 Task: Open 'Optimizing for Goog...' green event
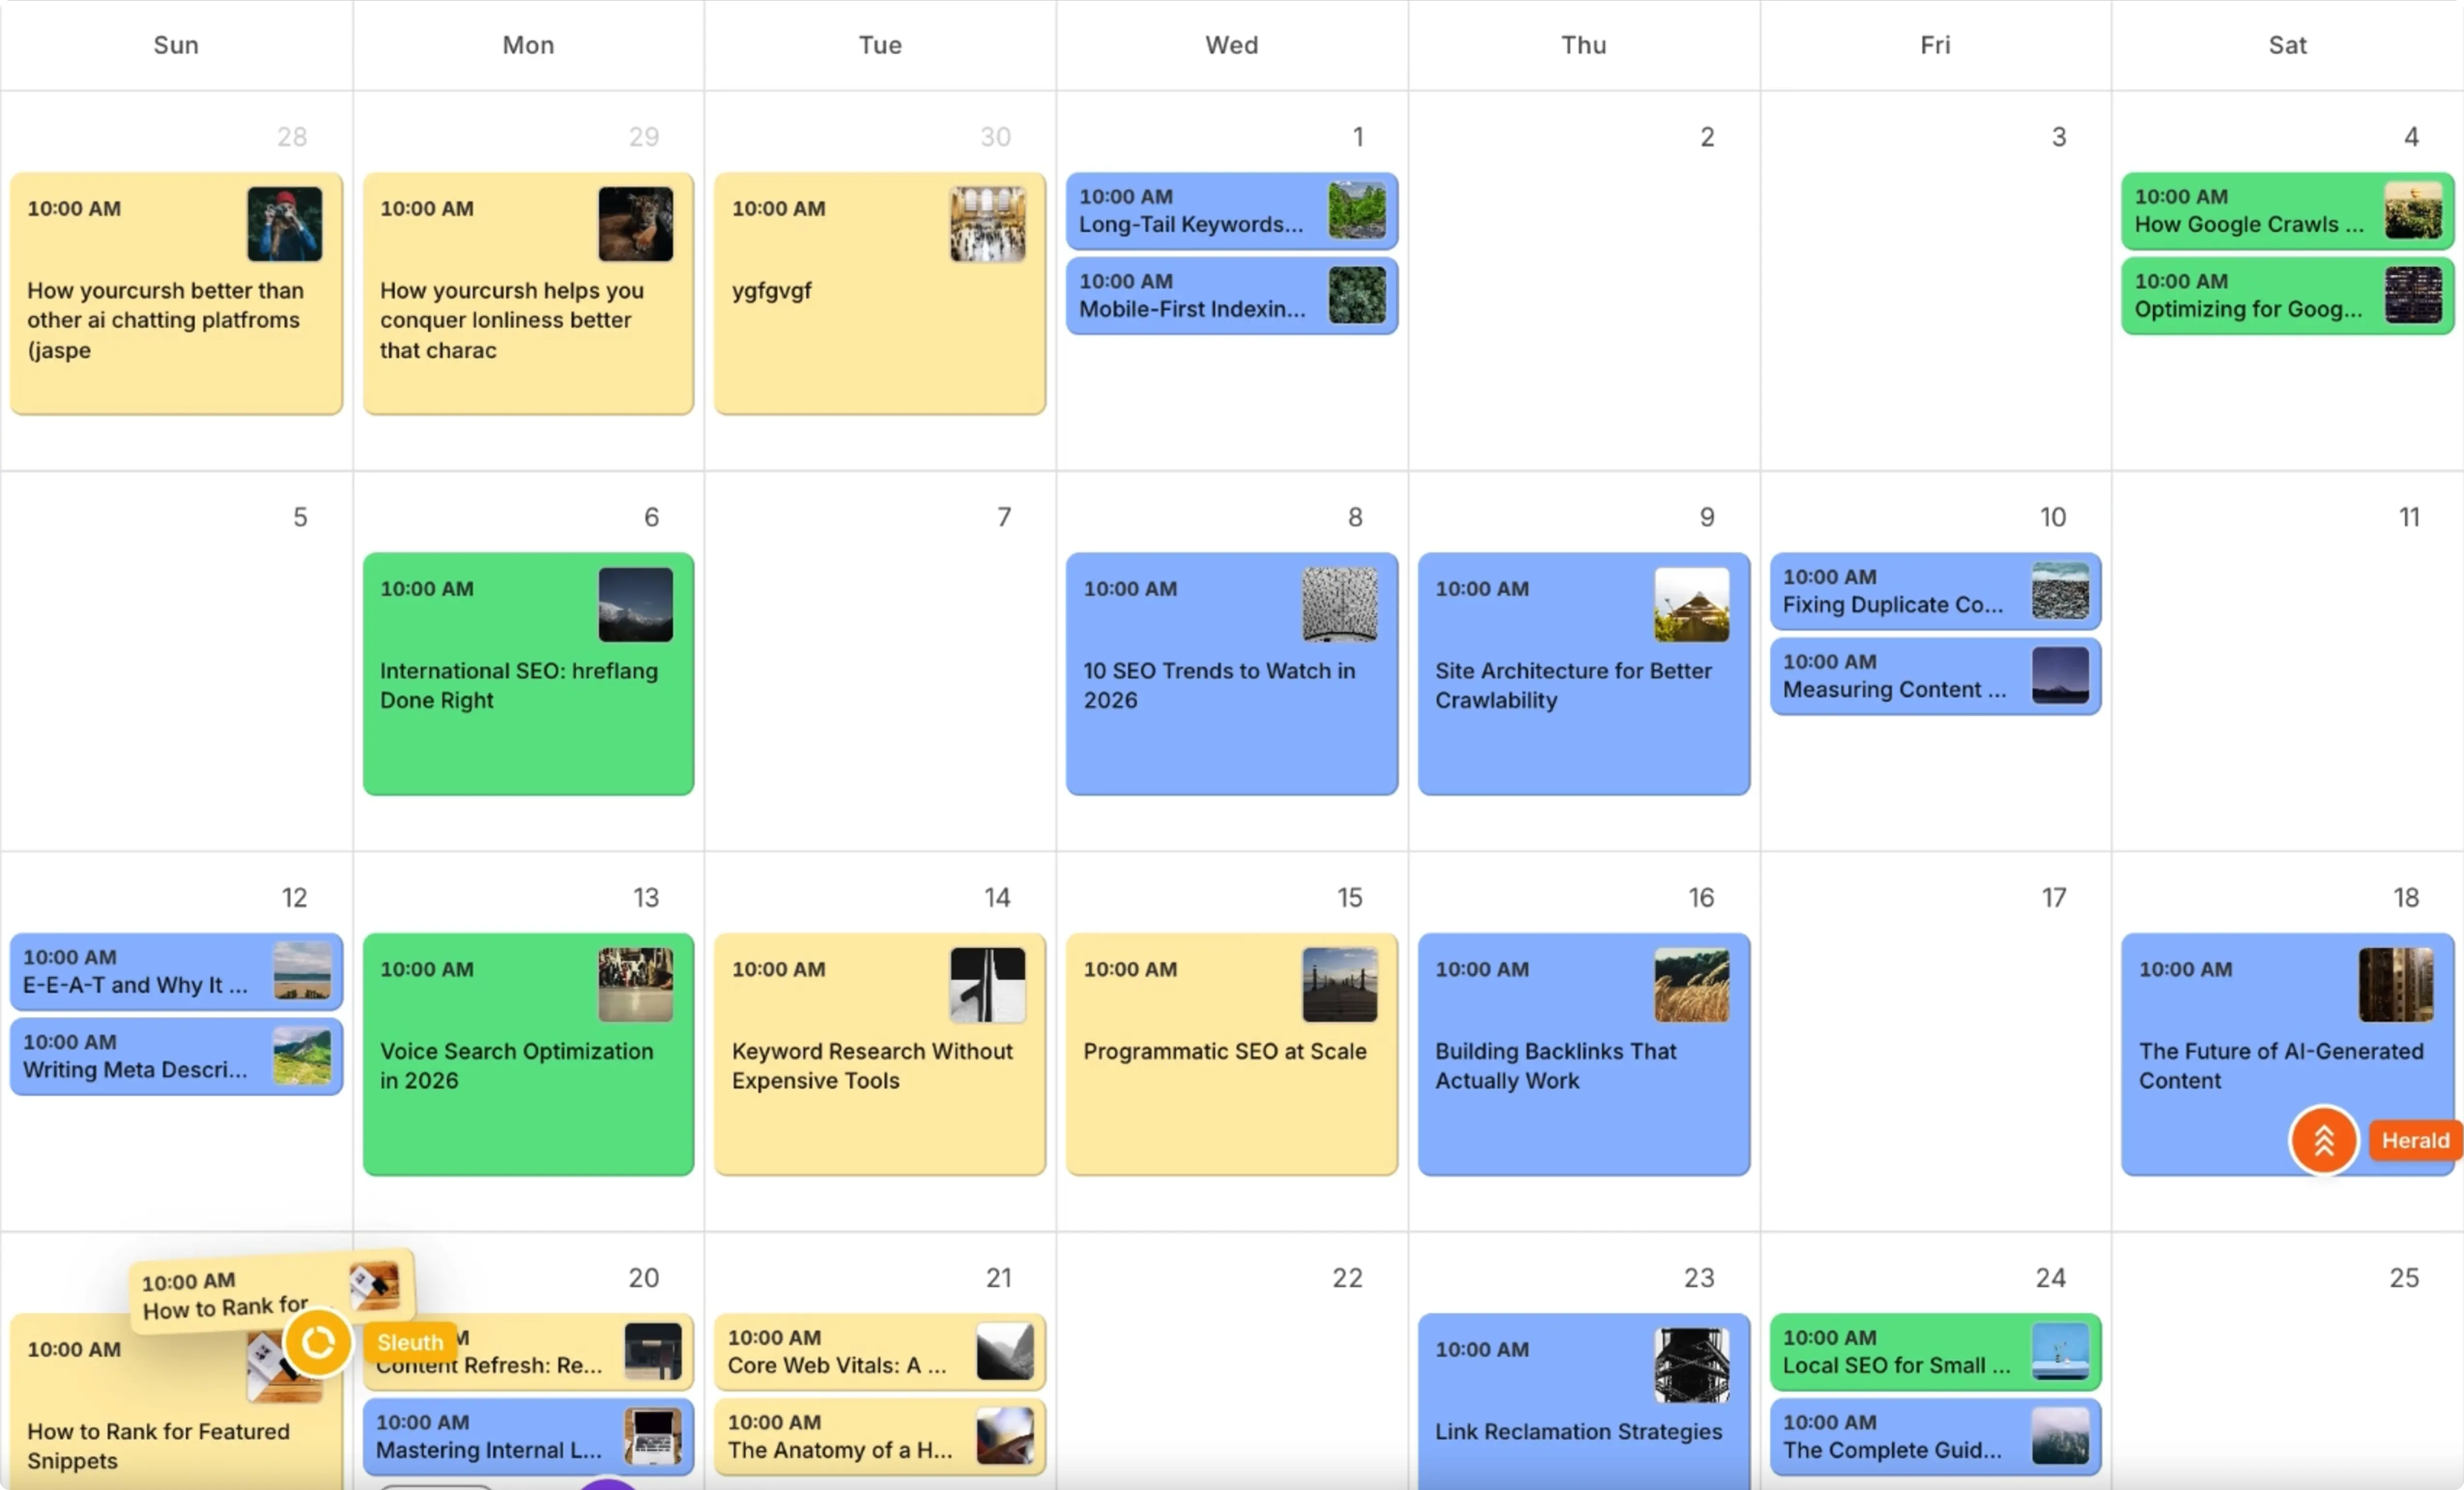[x=2287, y=296]
